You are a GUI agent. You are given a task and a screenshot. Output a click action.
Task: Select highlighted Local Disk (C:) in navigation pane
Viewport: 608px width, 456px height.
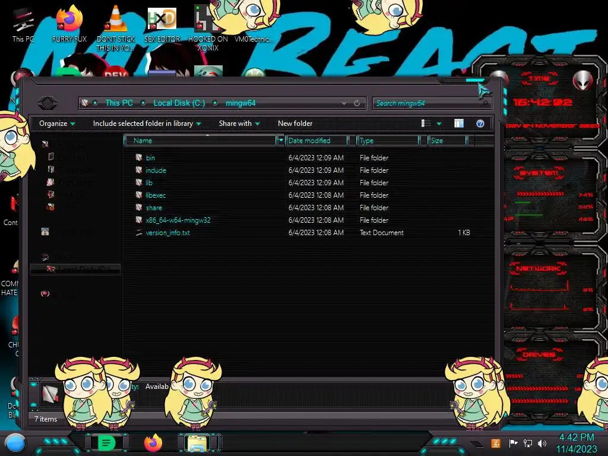tap(75, 269)
